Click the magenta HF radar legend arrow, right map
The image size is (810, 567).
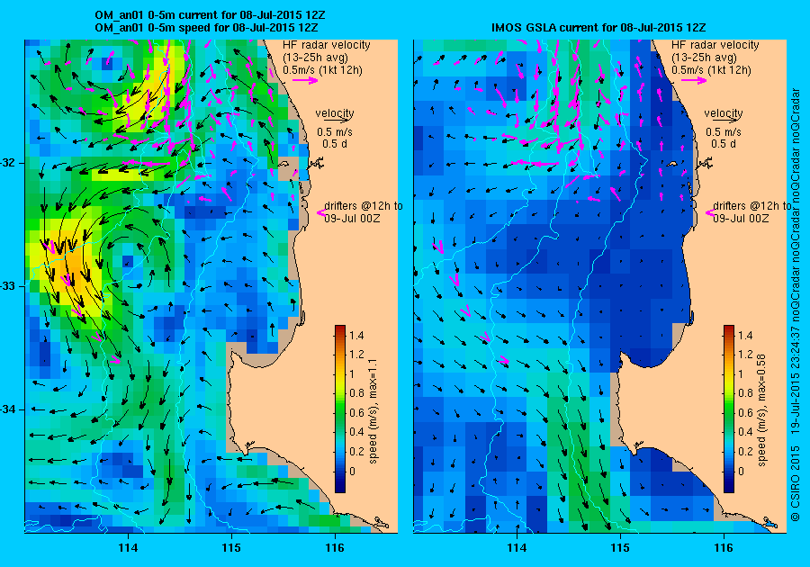[x=694, y=80]
